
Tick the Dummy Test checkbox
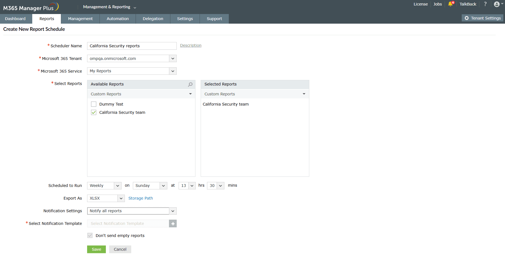pyautogui.click(x=94, y=104)
